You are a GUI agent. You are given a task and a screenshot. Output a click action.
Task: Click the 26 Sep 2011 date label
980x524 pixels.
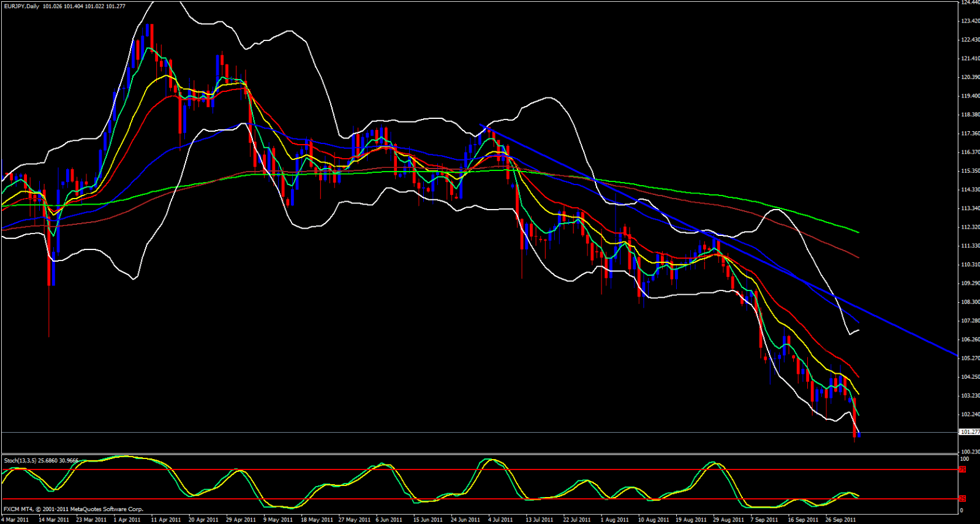[x=840, y=520]
